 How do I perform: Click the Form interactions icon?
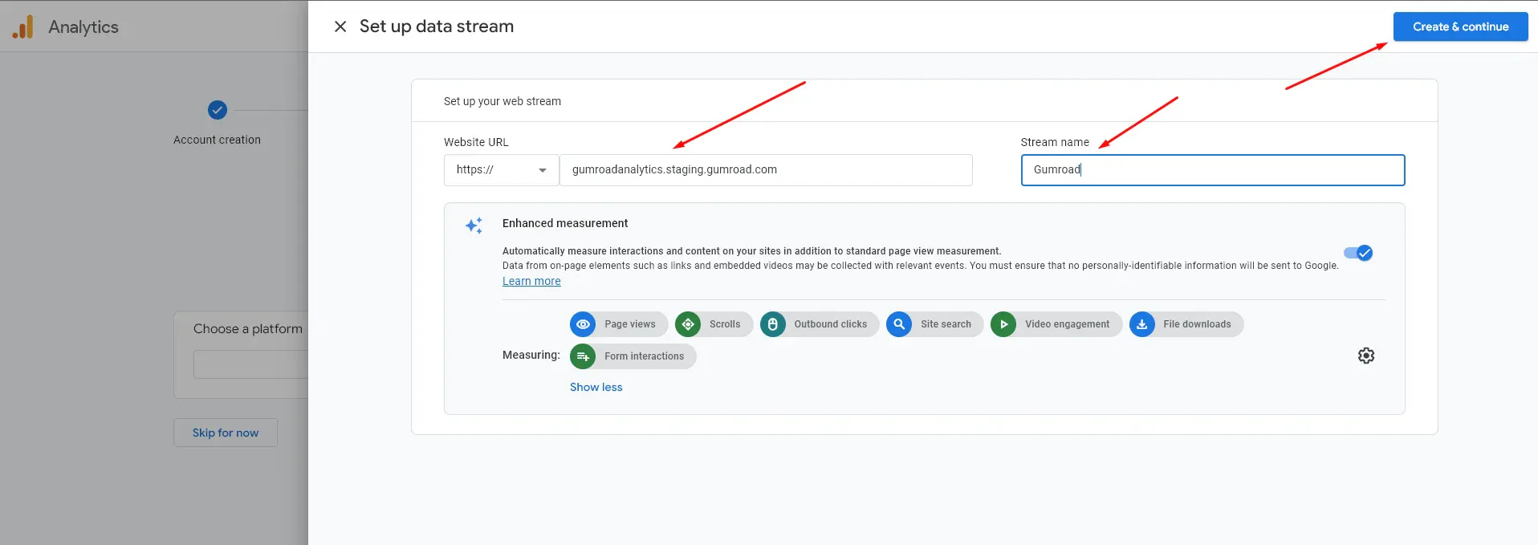583,356
